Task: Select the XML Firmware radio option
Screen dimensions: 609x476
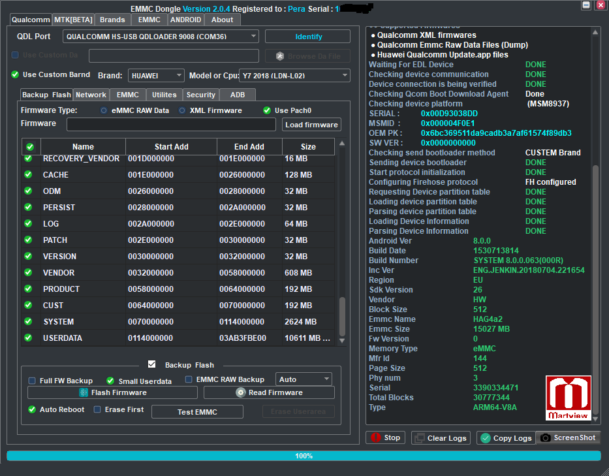Action: tap(182, 110)
